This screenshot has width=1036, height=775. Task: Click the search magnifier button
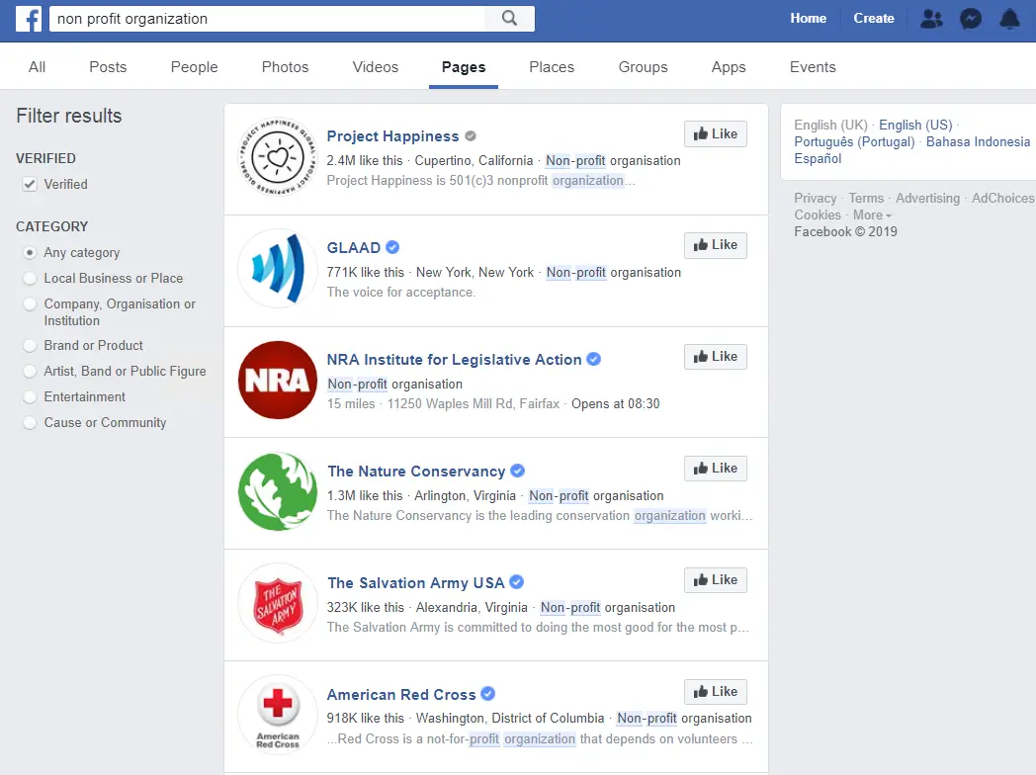[x=509, y=18]
